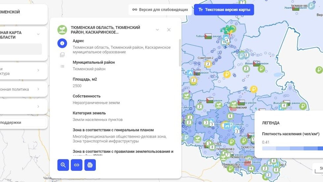Switch to Текстовая версия карты
Image resolution: width=323 pixels, height=182 pixels.
click(x=224, y=10)
